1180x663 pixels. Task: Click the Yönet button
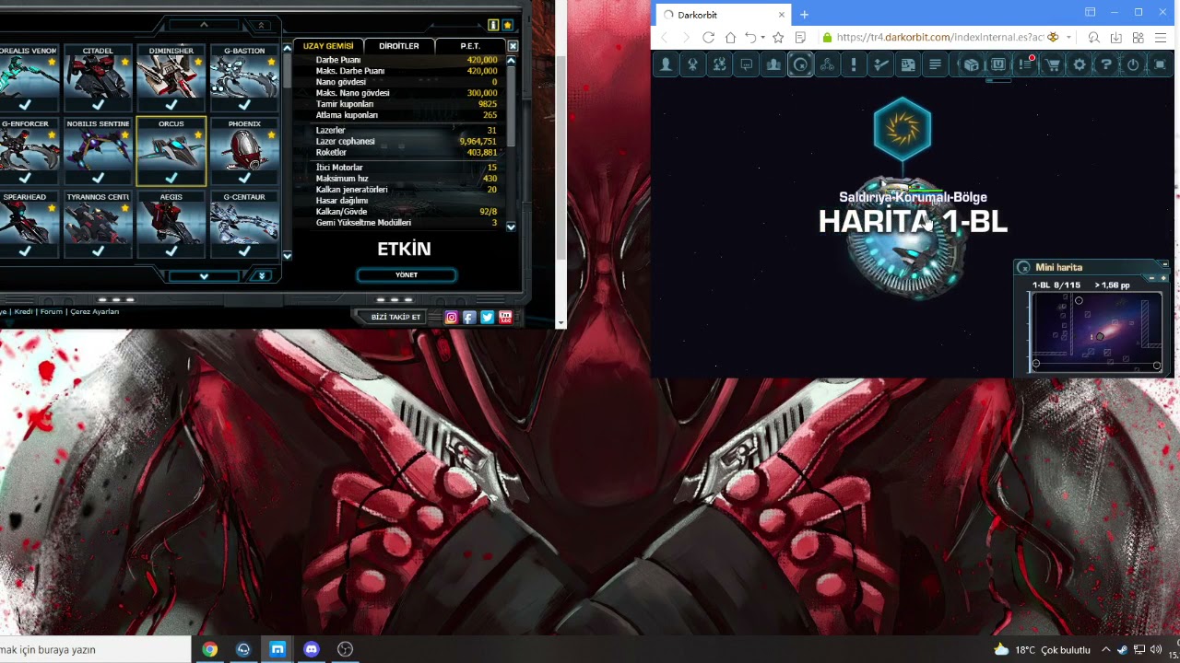(407, 274)
